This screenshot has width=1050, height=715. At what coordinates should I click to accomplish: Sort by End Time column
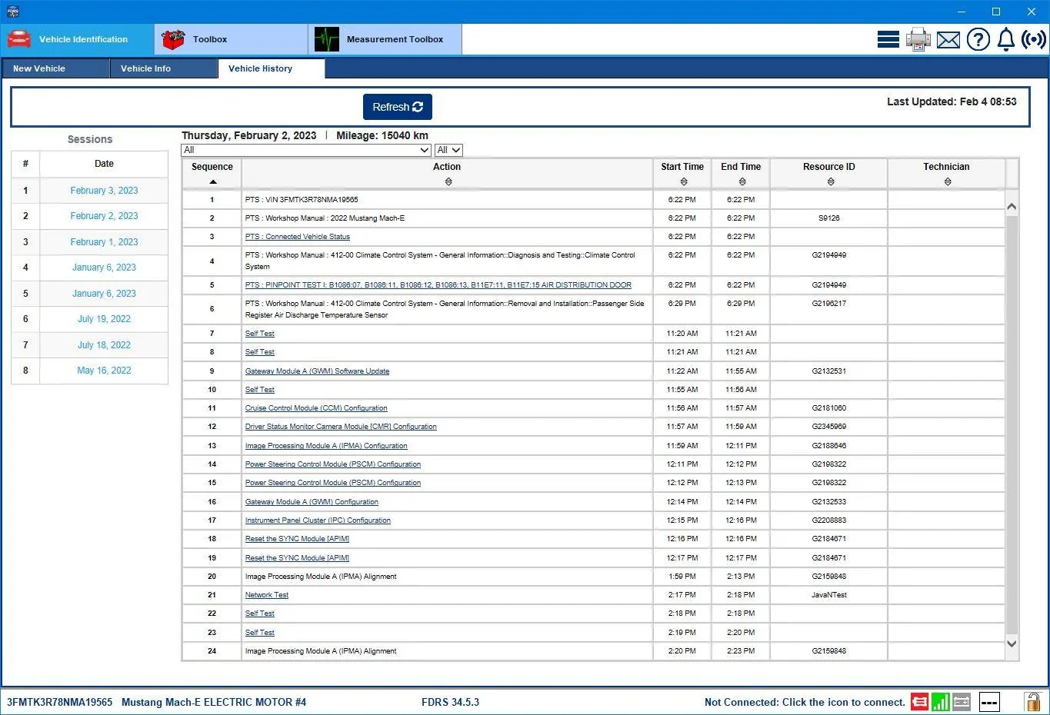click(x=742, y=182)
